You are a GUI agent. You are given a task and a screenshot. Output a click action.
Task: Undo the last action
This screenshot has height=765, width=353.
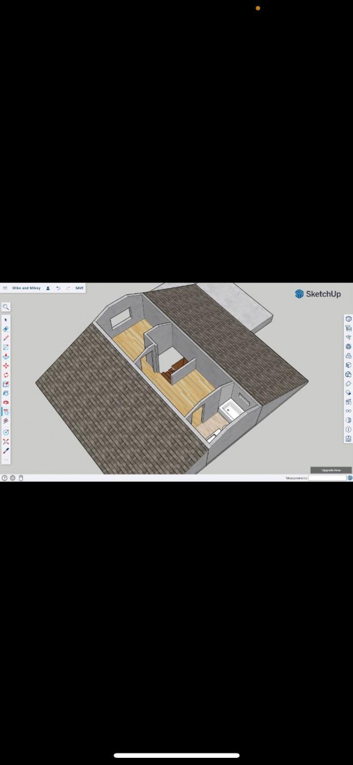[58, 288]
